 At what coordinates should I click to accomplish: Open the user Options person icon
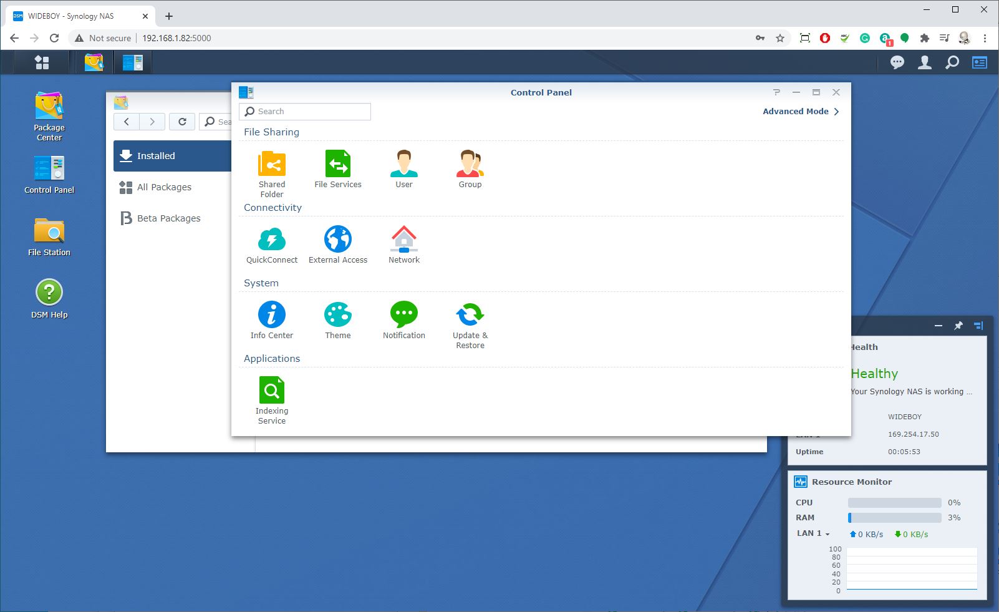coord(925,62)
